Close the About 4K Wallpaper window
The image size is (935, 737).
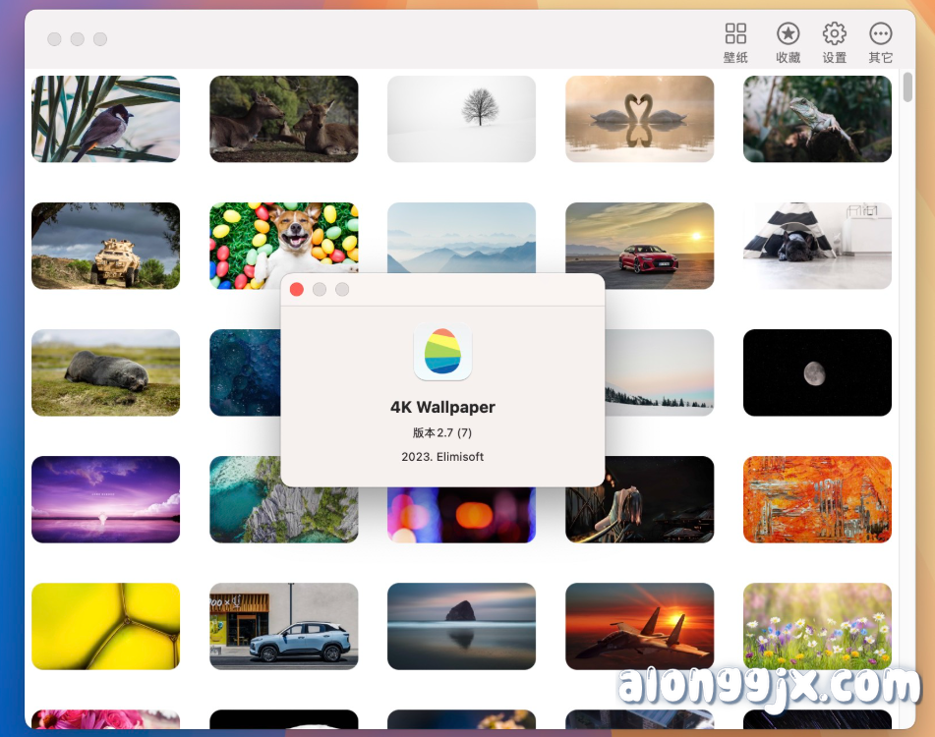[x=296, y=289]
